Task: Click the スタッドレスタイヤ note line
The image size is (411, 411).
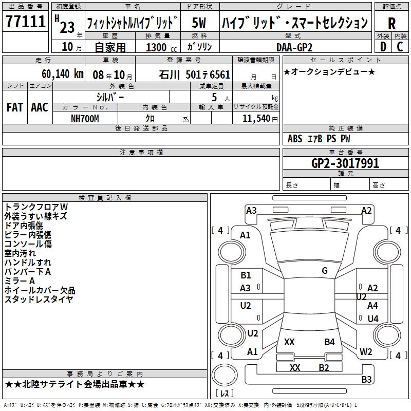Action: pyautogui.click(x=39, y=300)
